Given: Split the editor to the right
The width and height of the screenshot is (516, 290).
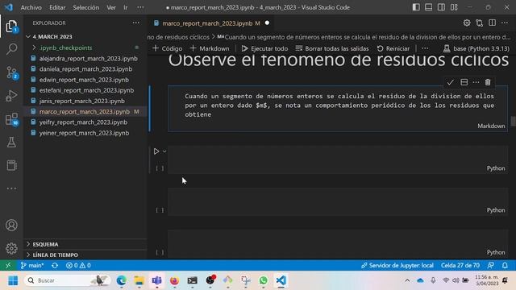Looking at the screenshot, I should click(x=492, y=23).
